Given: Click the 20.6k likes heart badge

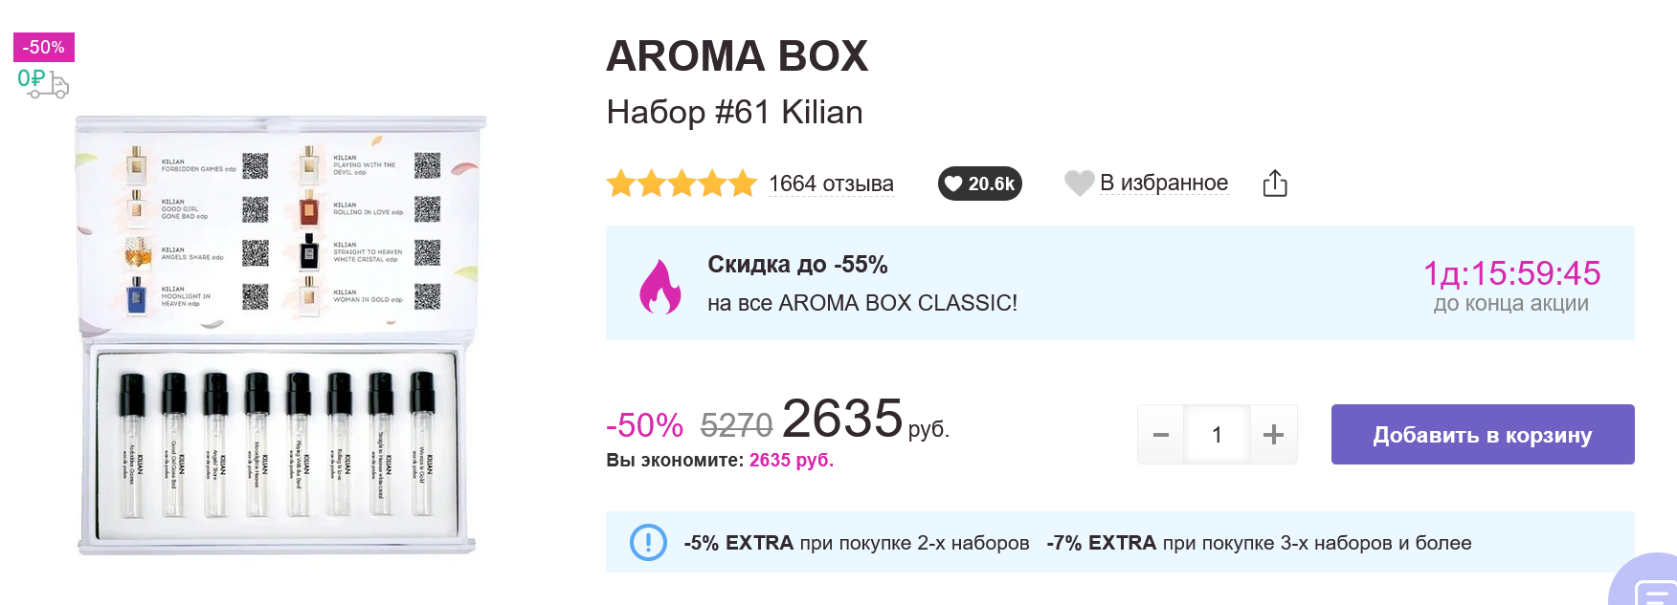Looking at the screenshot, I should (x=979, y=184).
